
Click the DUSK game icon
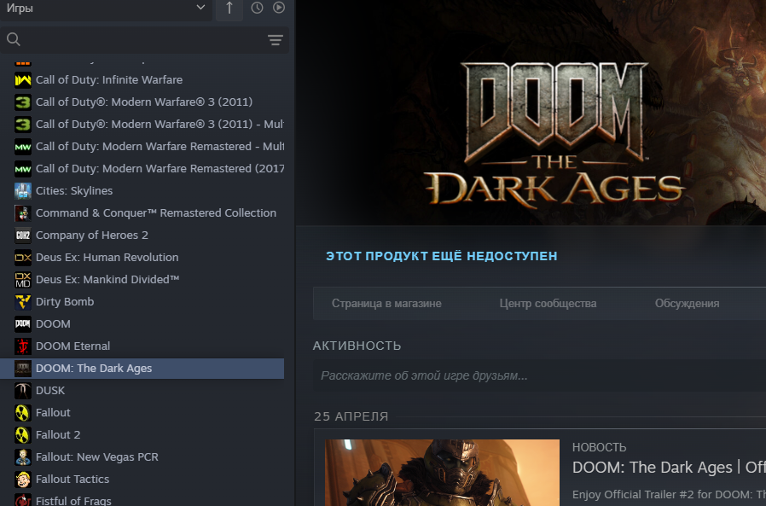point(23,391)
